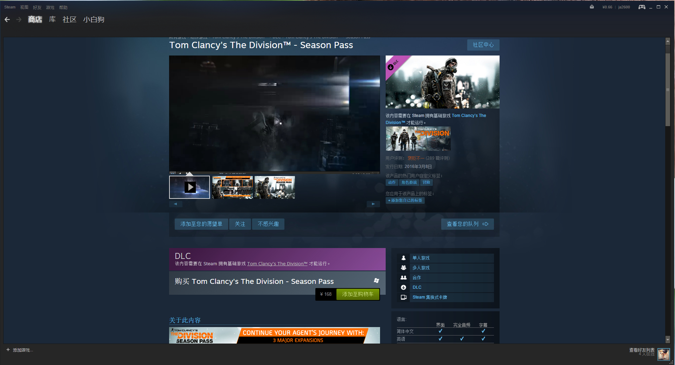
Task: Click the Season Pass header image
Action: (x=443, y=82)
